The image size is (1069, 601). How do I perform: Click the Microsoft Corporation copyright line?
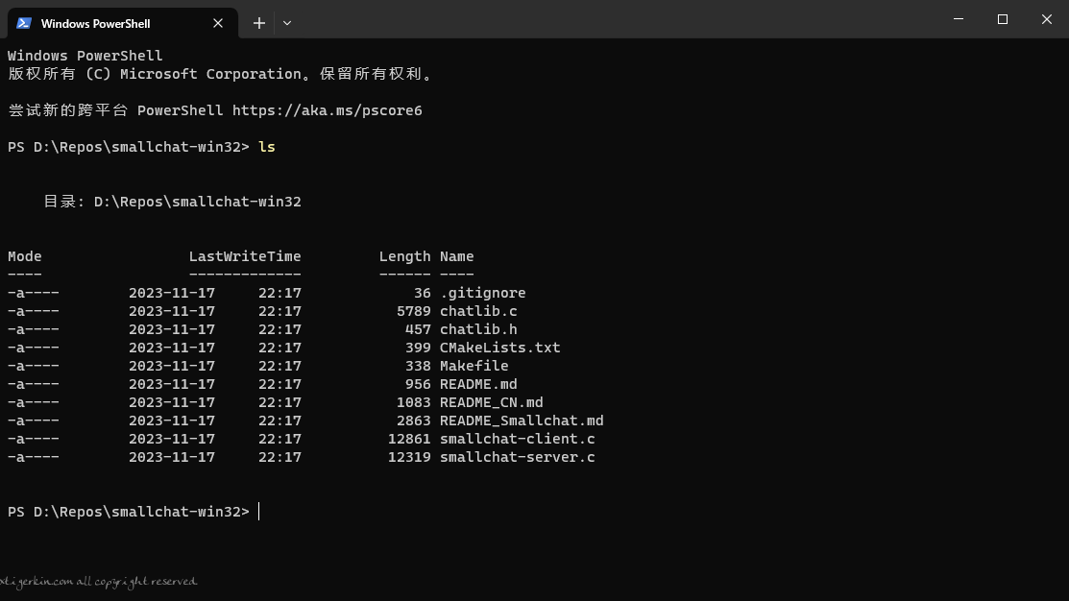point(222,74)
